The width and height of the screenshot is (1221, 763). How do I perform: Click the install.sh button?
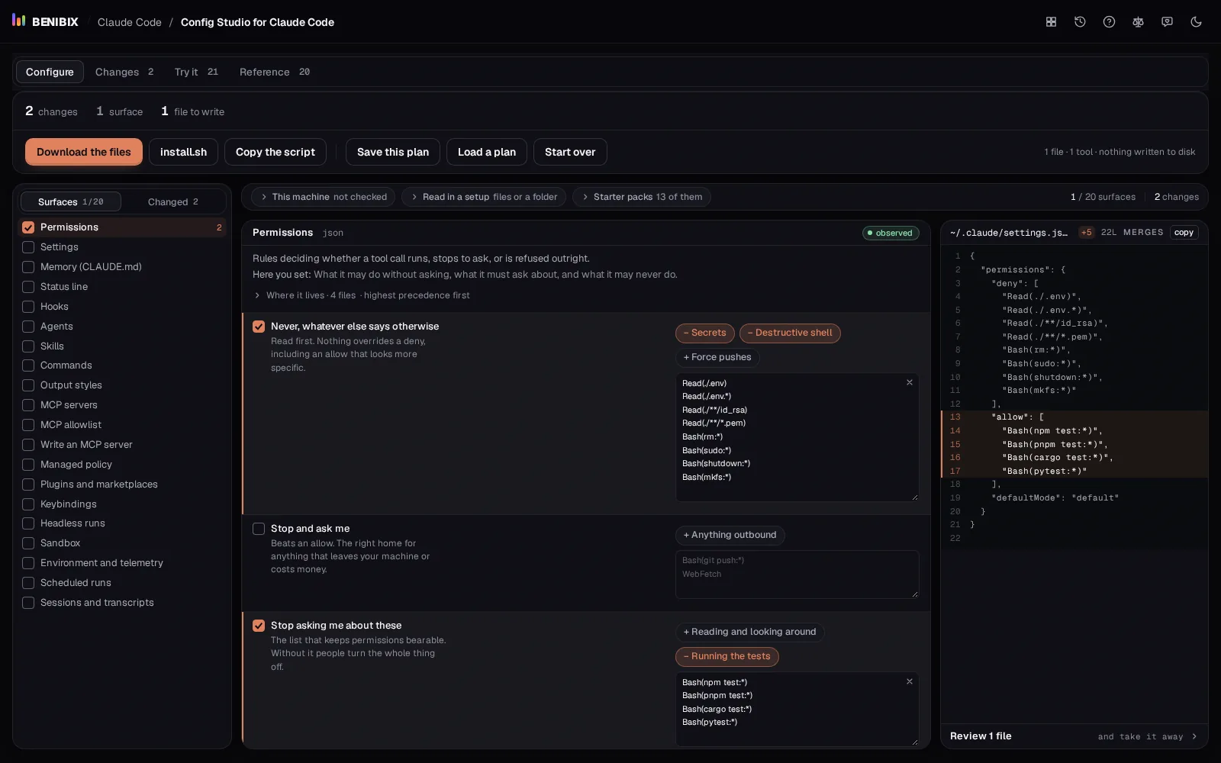coord(183,152)
